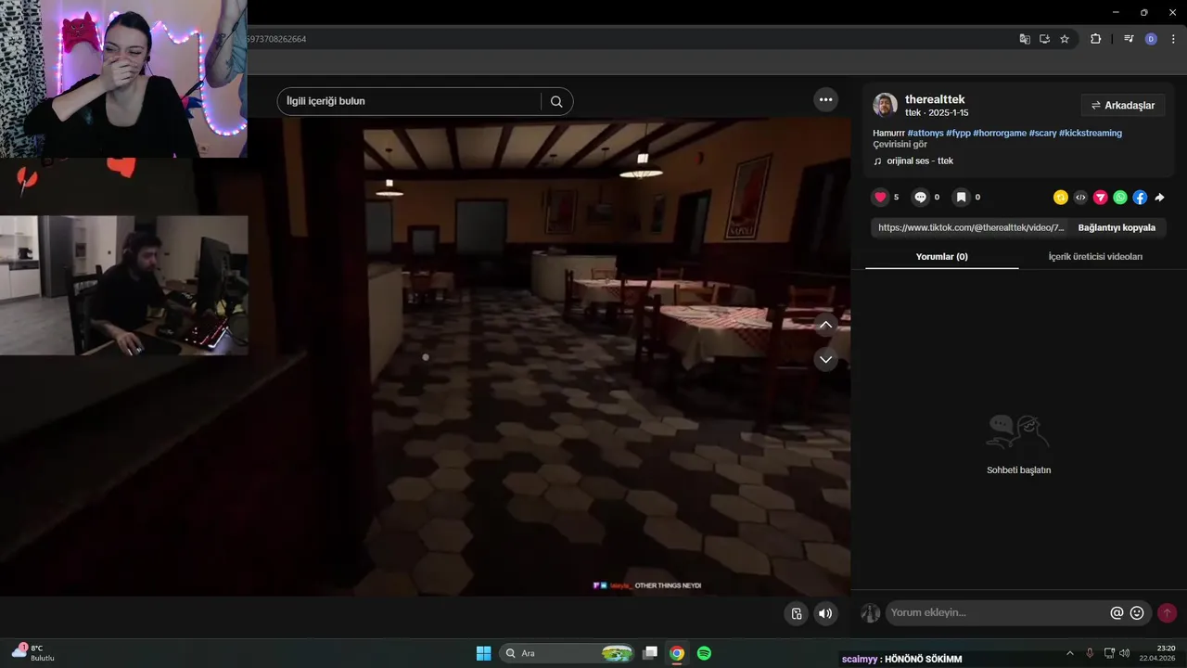This screenshot has height=668, width=1187.
Task: Focus the İlgili içeriği bulun search field
Action: click(408, 101)
